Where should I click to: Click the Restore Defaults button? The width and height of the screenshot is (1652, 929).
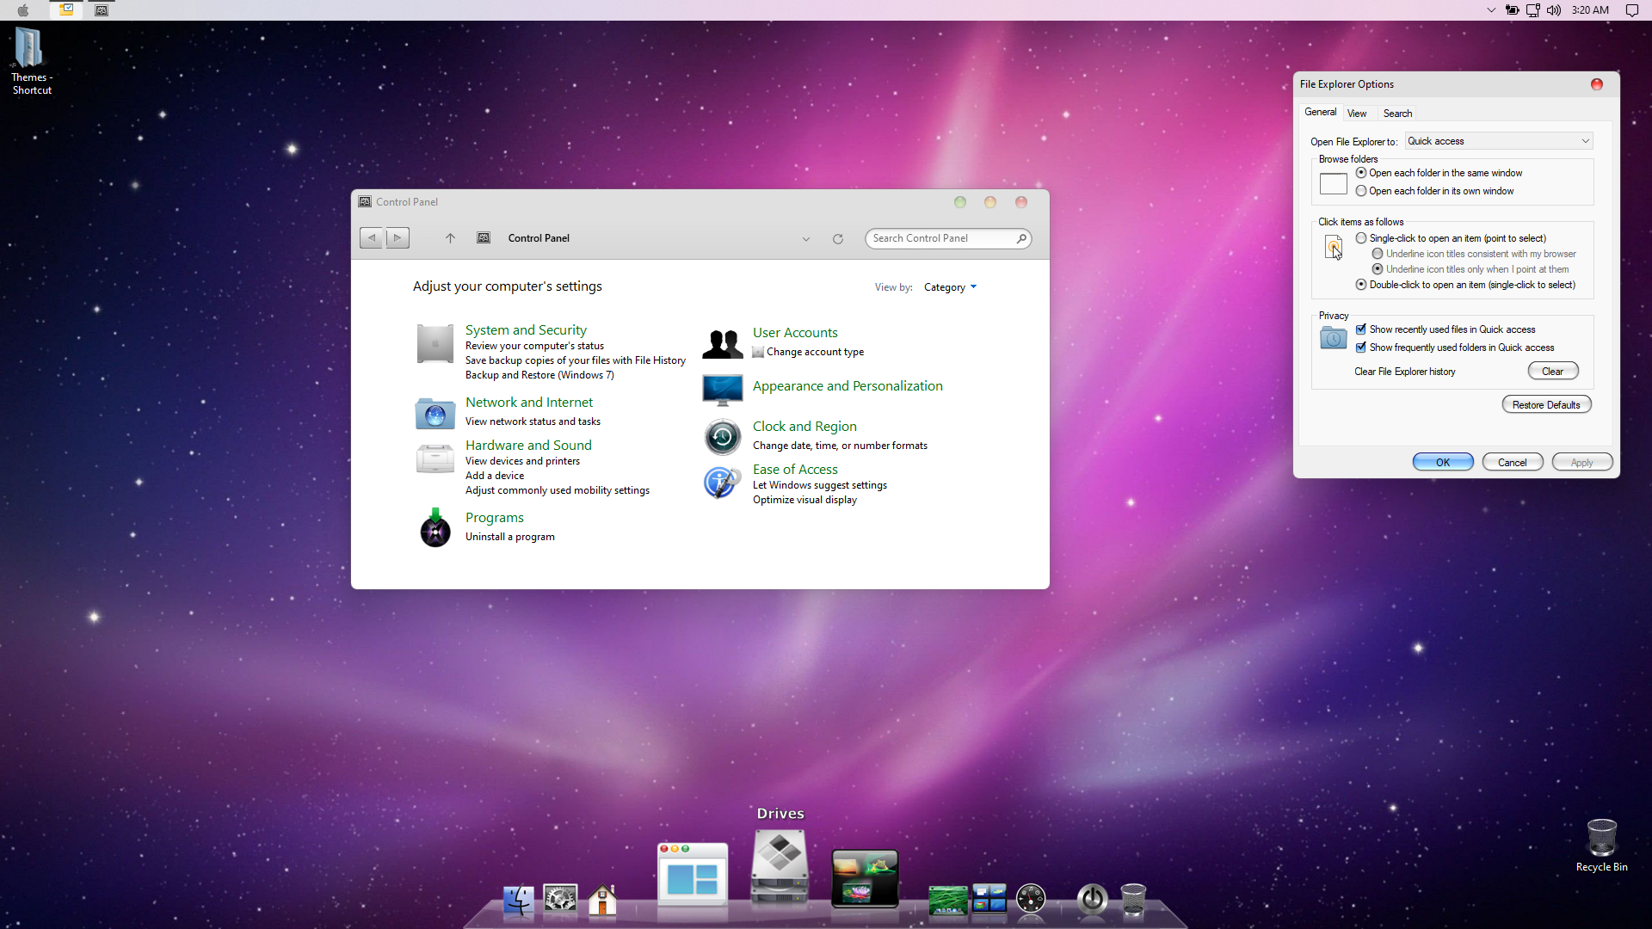1546,405
